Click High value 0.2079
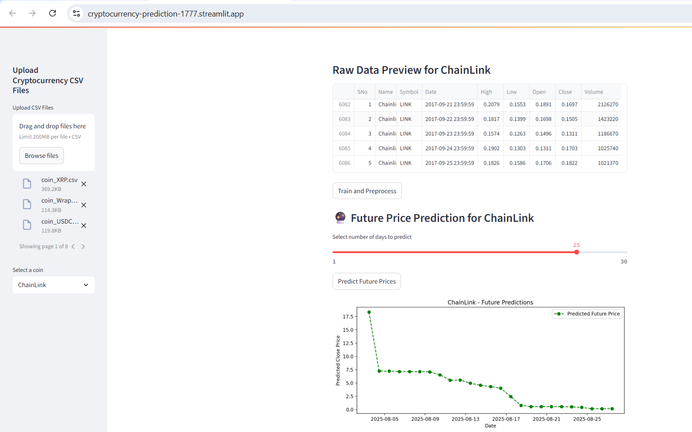 click(490, 105)
